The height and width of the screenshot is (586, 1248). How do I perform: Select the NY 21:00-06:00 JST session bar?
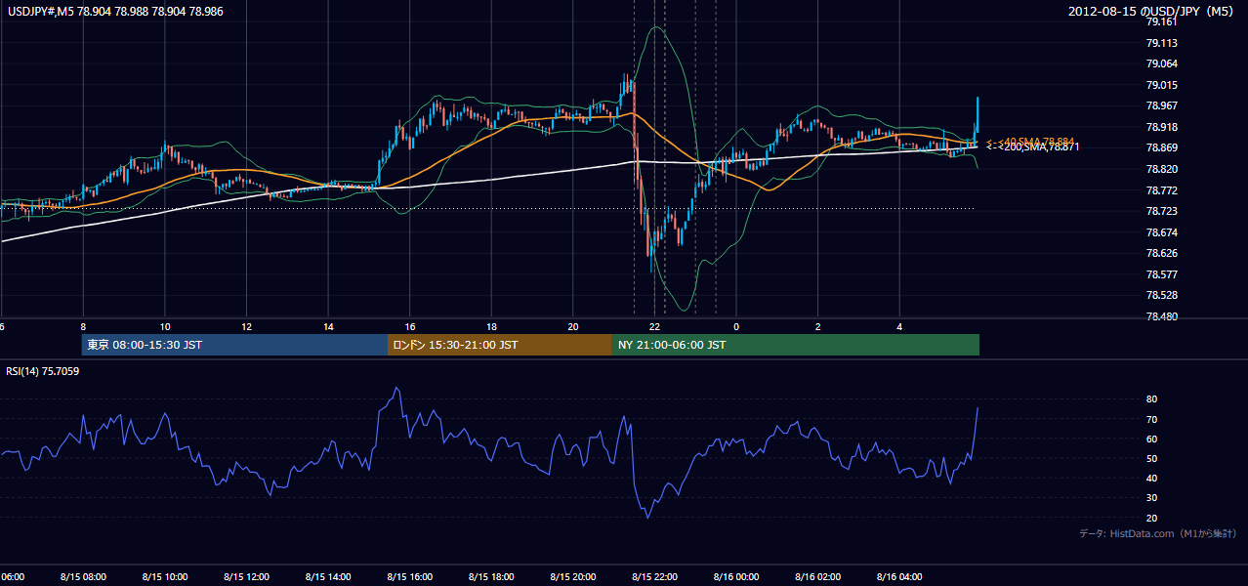click(796, 345)
